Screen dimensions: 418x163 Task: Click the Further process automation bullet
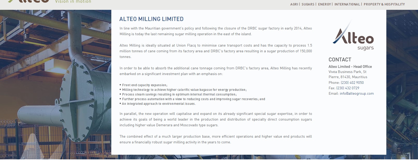tap(194, 99)
